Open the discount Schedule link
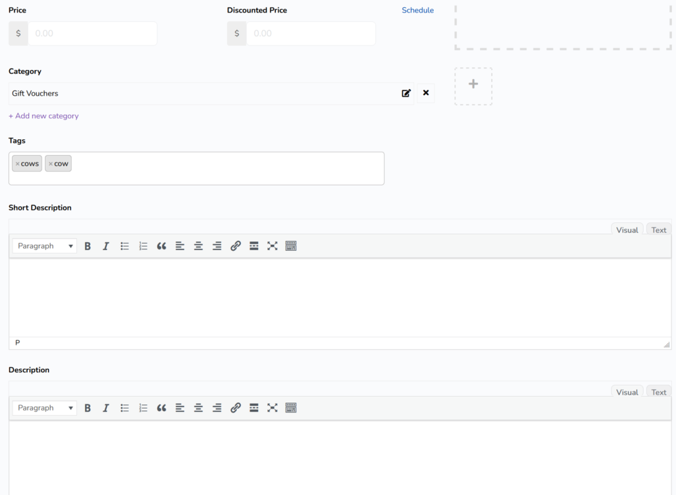676x495 pixels. [417, 11]
